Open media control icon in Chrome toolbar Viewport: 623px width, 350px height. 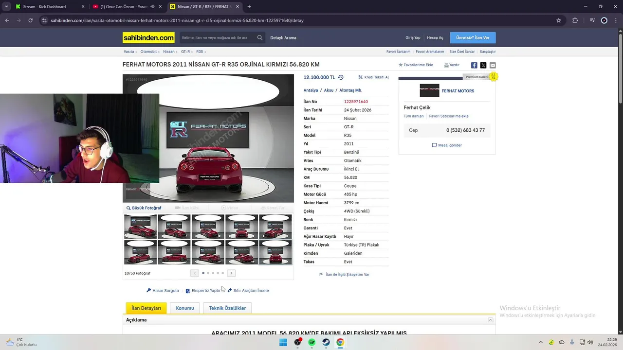(592, 20)
